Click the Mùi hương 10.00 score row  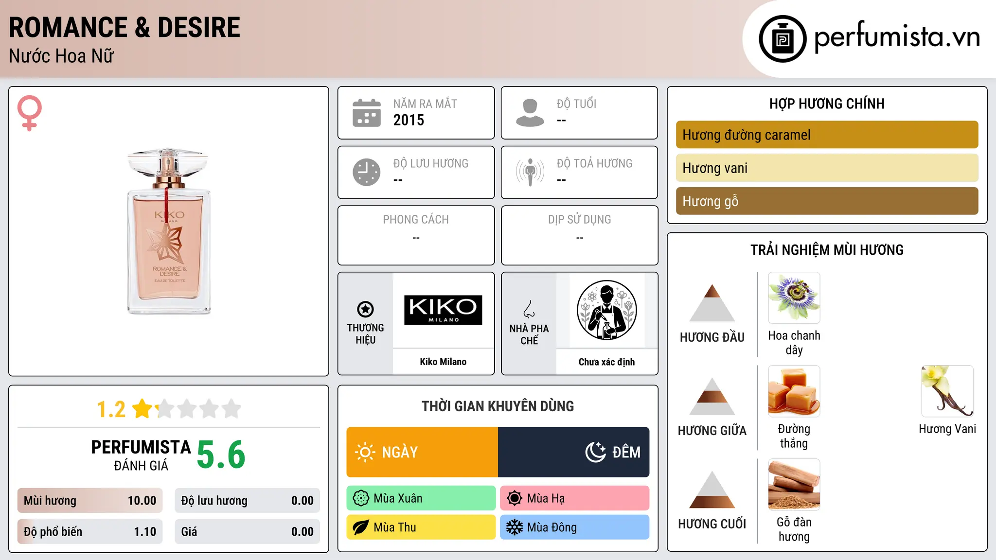pos(90,501)
